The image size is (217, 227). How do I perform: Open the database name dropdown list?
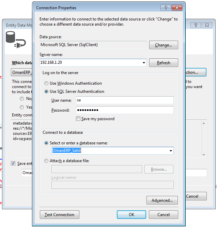click(x=171, y=151)
